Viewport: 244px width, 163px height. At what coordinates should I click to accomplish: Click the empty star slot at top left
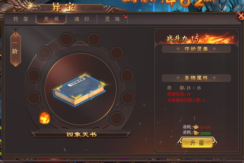click(x=67, y=39)
